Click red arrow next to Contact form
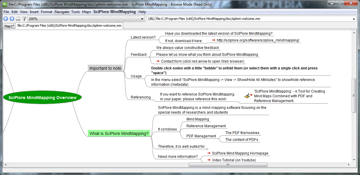 click(x=158, y=61)
